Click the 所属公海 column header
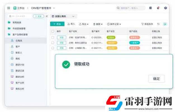This screenshot has height=112, width=175. 156,31
